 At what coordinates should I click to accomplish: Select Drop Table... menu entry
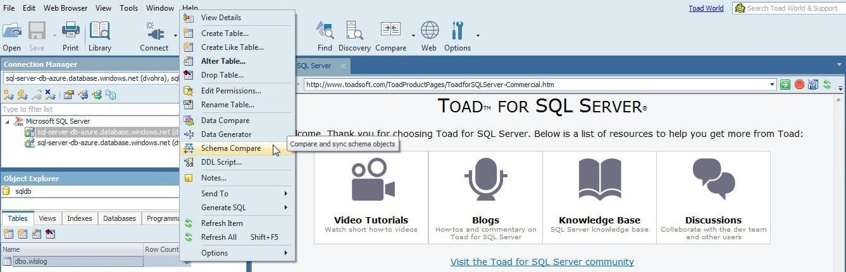pyautogui.click(x=238, y=75)
